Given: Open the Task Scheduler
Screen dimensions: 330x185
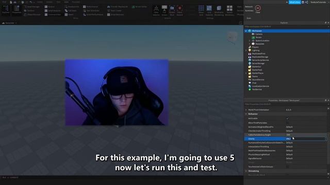Looking at the screenshot, I should (x=91, y=10).
